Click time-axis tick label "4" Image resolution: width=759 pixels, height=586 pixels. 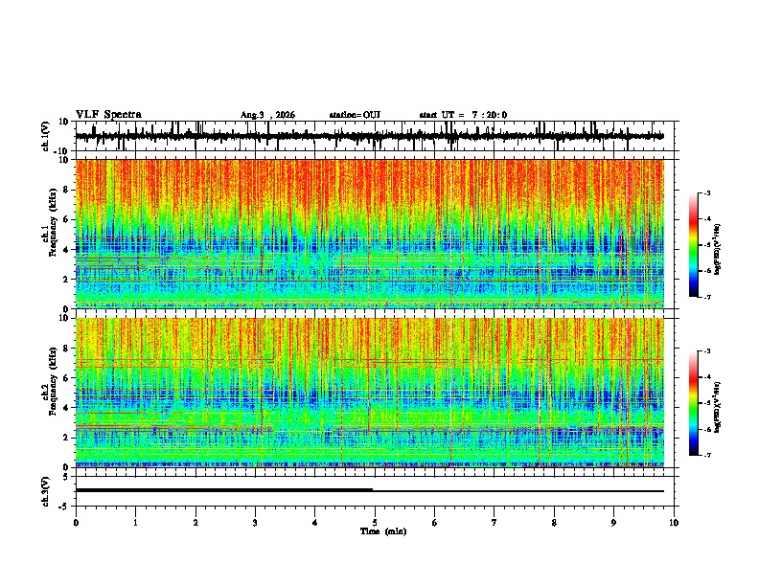[x=315, y=523]
